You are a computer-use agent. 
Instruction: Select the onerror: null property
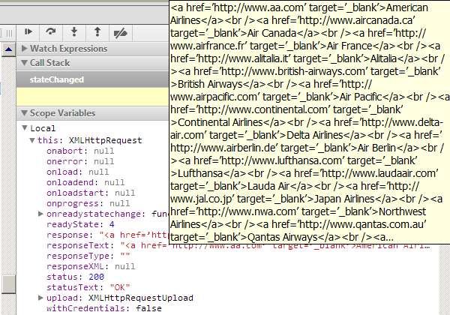coord(80,161)
